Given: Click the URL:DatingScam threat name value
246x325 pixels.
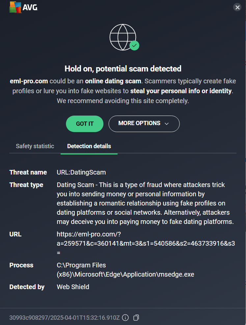Looking at the screenshot, I should click(81, 172).
